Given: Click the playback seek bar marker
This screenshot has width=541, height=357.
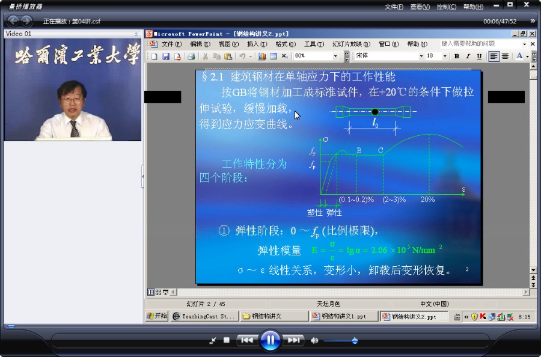Looking at the screenshot, I should (x=10, y=326).
